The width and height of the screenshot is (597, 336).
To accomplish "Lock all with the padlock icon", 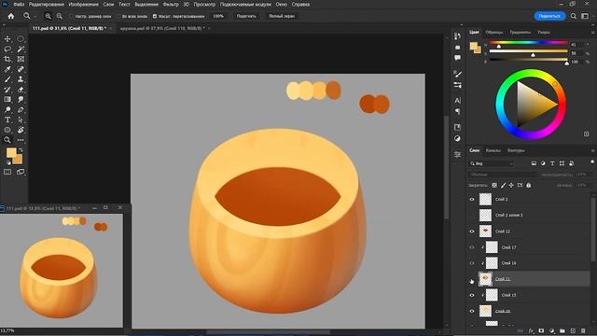I will coord(529,185).
